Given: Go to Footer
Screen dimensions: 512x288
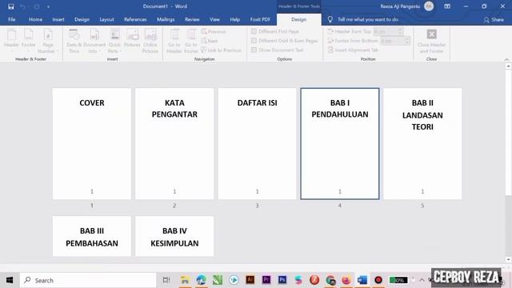Looking at the screenshot, I should pos(191,41).
